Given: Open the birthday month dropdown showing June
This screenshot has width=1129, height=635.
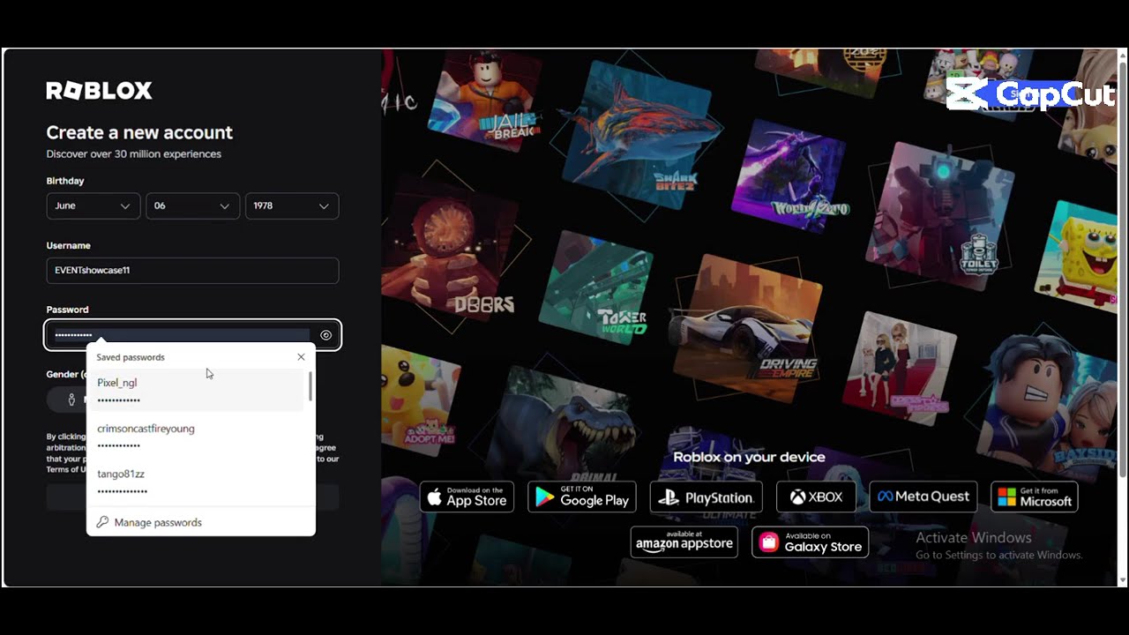Looking at the screenshot, I should coord(93,205).
